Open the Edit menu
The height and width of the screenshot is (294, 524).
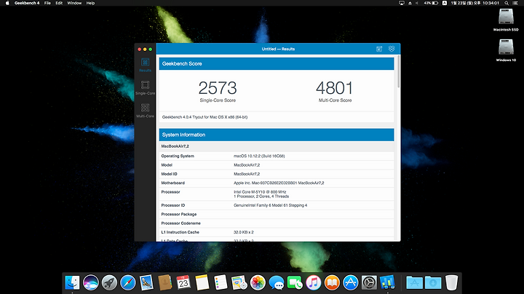click(59, 3)
